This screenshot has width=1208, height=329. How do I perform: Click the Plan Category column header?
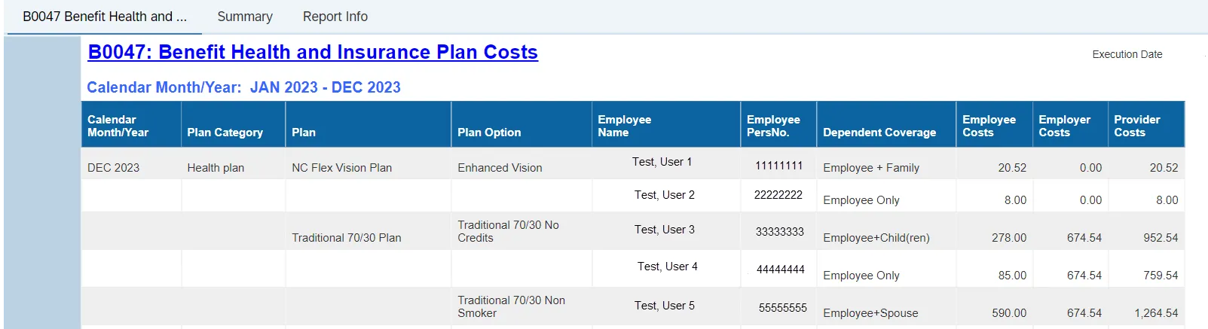[x=225, y=133]
